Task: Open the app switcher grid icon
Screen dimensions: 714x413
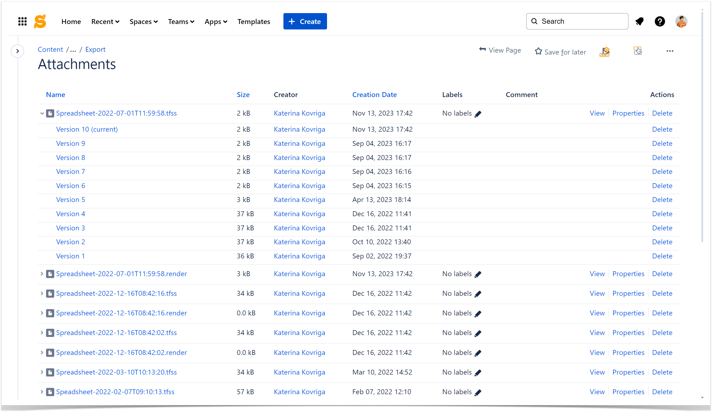Action: click(x=22, y=22)
